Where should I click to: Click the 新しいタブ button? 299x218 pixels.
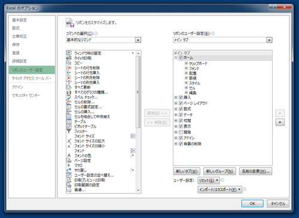(x=187, y=171)
